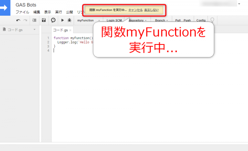
Task: Run the function with play icon
Action: point(62,20)
